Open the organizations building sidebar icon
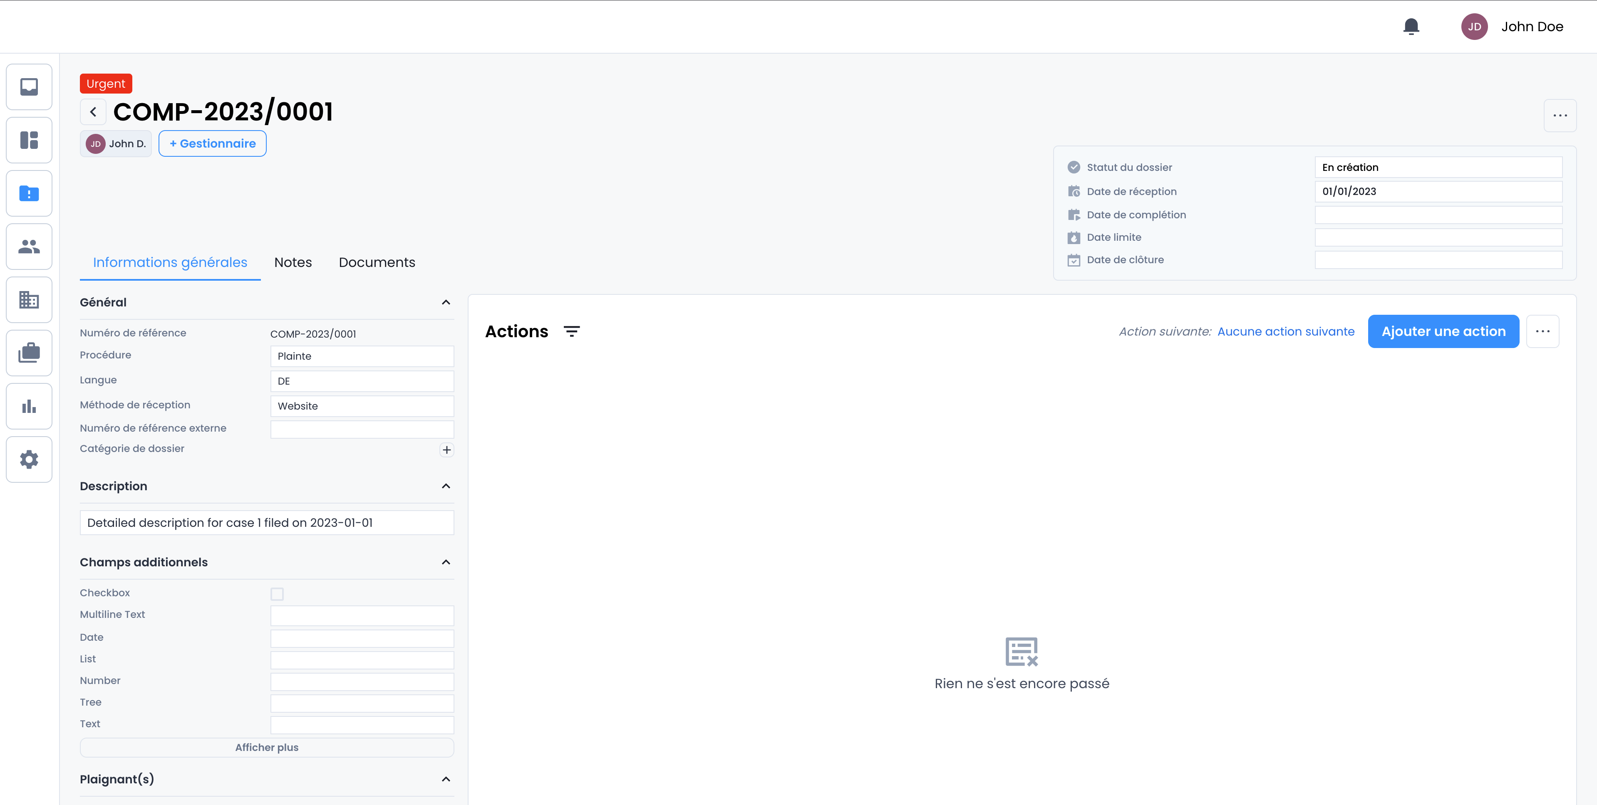 point(29,300)
